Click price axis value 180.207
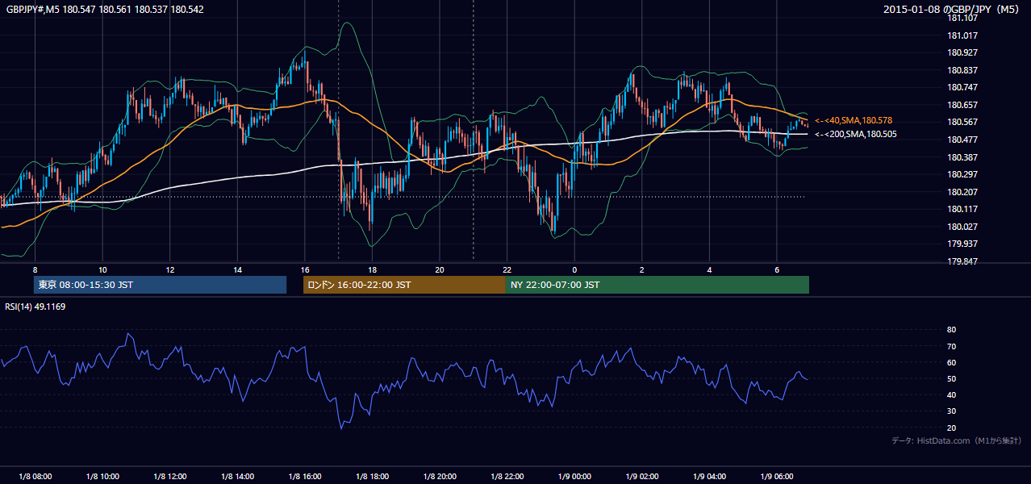The image size is (1031, 484). click(962, 192)
